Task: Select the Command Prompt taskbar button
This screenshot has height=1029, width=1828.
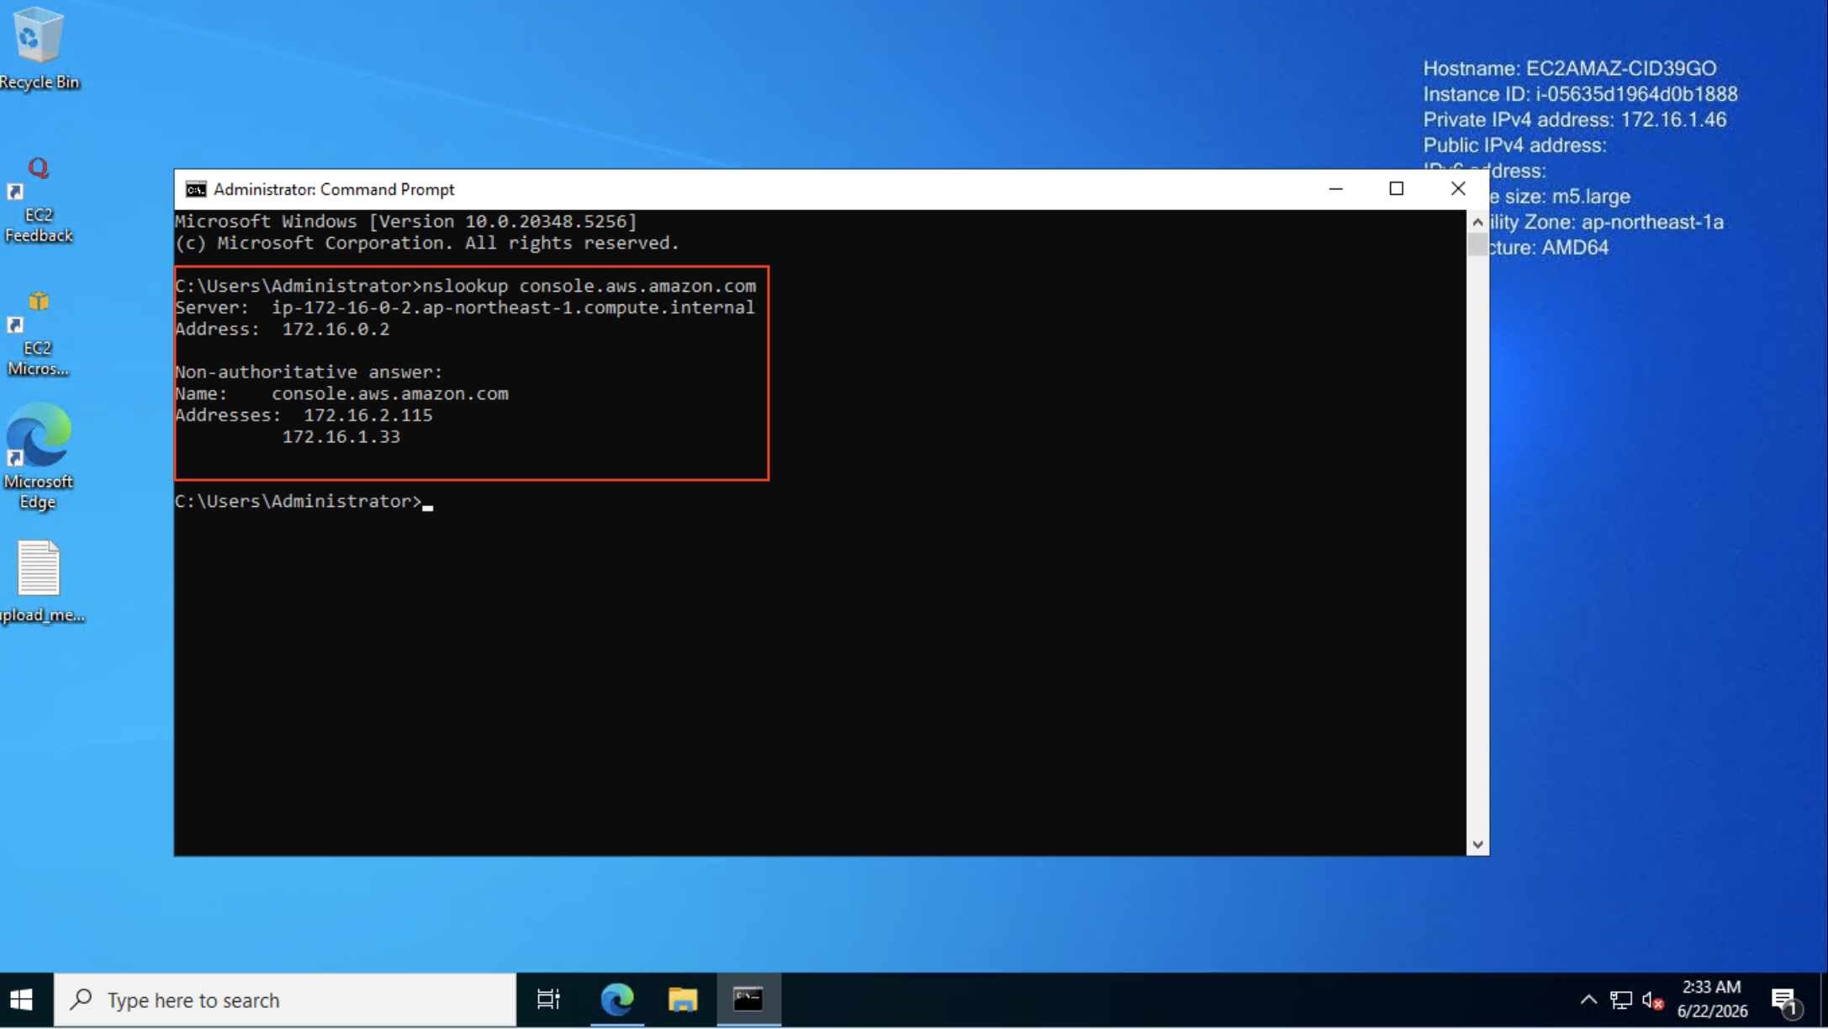Action: point(748,1000)
